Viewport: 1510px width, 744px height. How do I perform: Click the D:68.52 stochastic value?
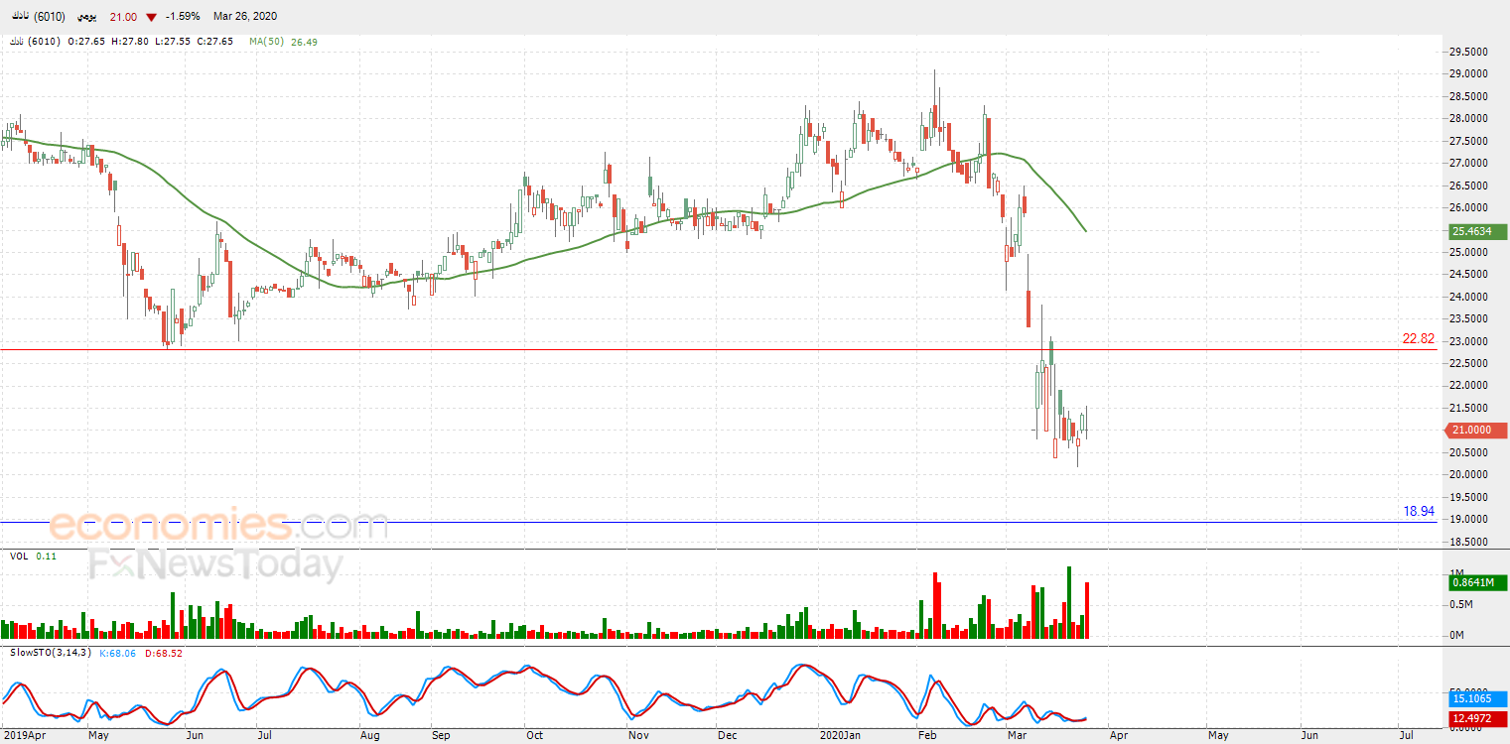(162, 653)
